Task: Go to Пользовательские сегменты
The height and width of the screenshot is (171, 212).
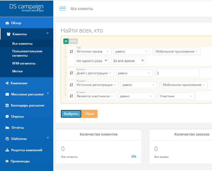Action: [27, 53]
